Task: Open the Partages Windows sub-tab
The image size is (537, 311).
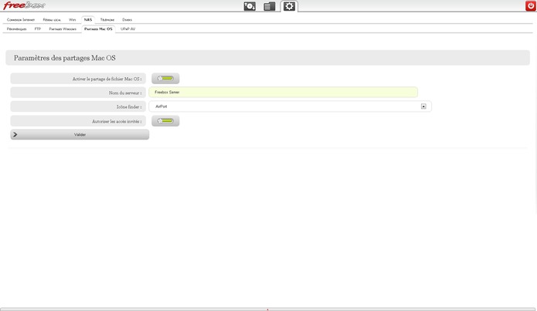Action: [x=63, y=29]
